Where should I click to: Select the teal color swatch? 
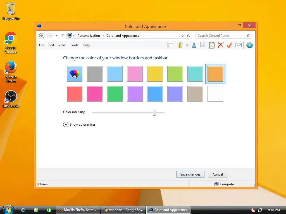(195, 74)
